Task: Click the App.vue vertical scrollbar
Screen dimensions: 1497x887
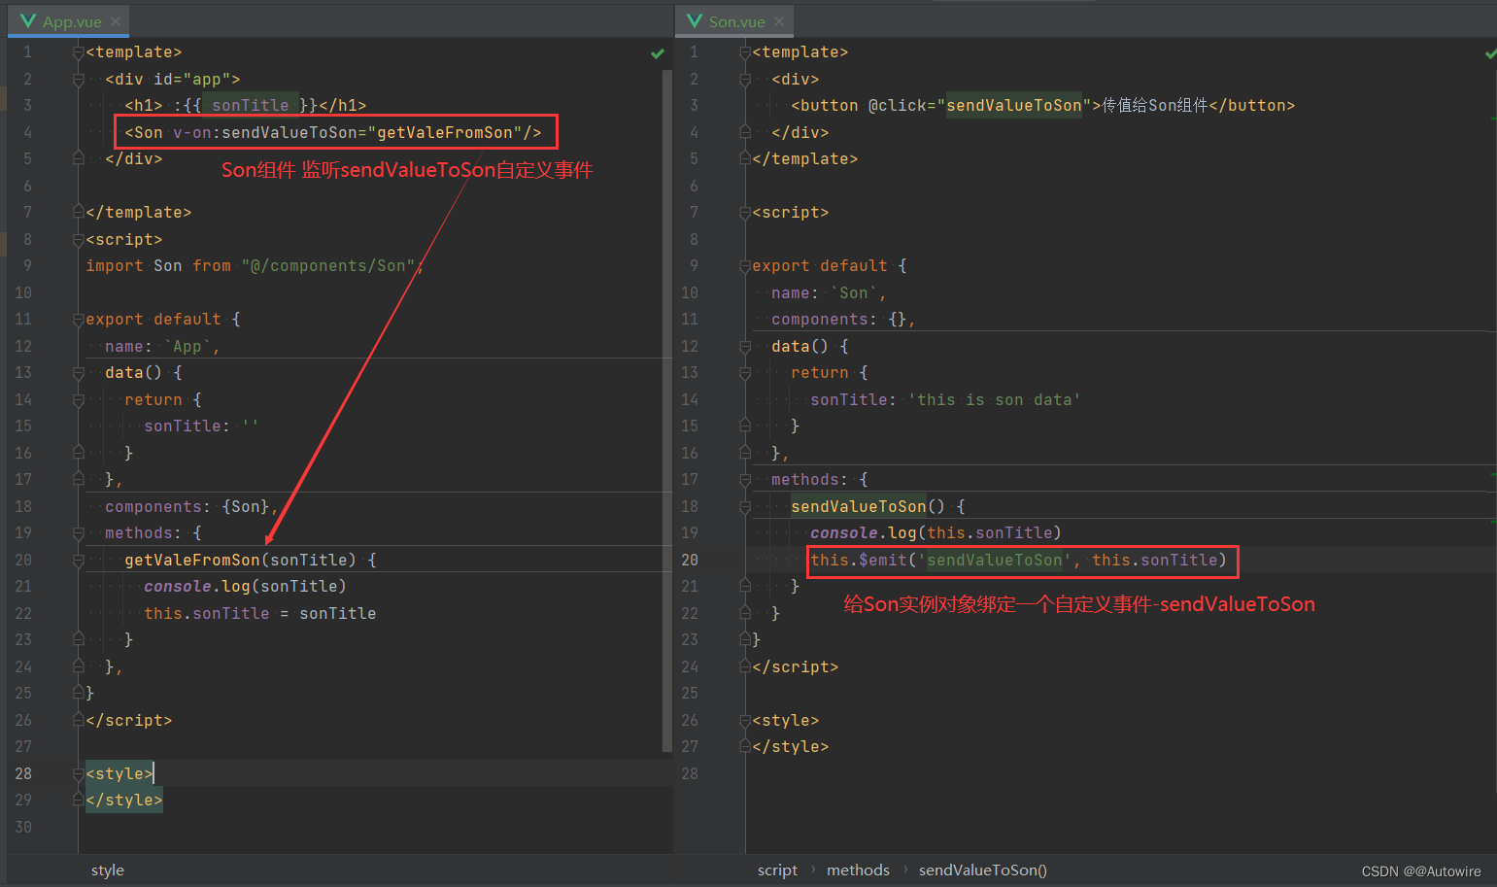Action: tap(667, 410)
